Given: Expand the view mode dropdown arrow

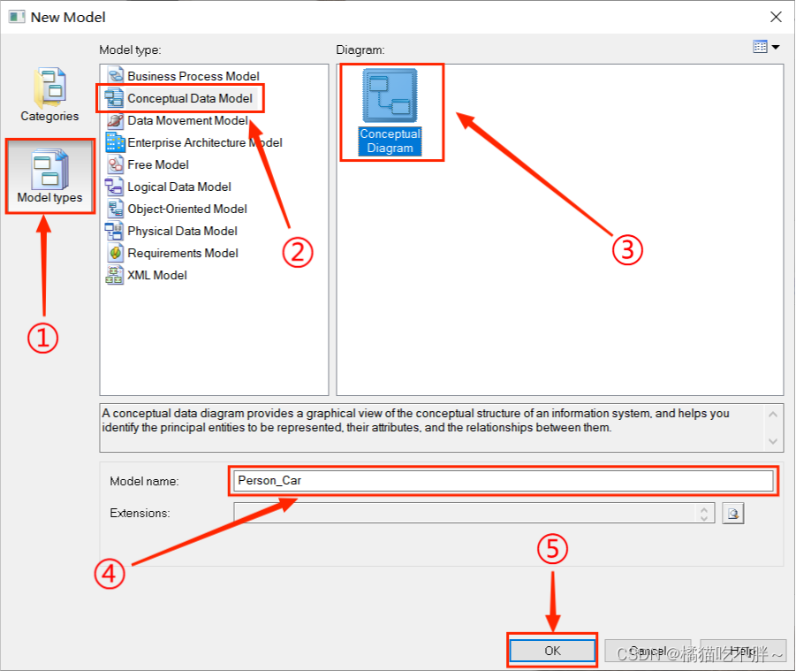Looking at the screenshot, I should (776, 47).
